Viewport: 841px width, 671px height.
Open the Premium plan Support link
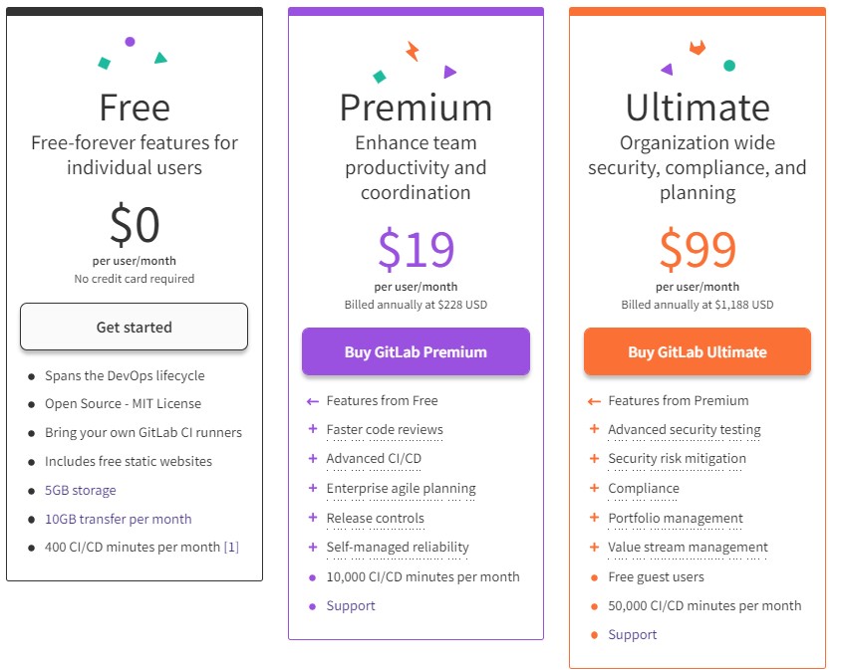pos(351,605)
